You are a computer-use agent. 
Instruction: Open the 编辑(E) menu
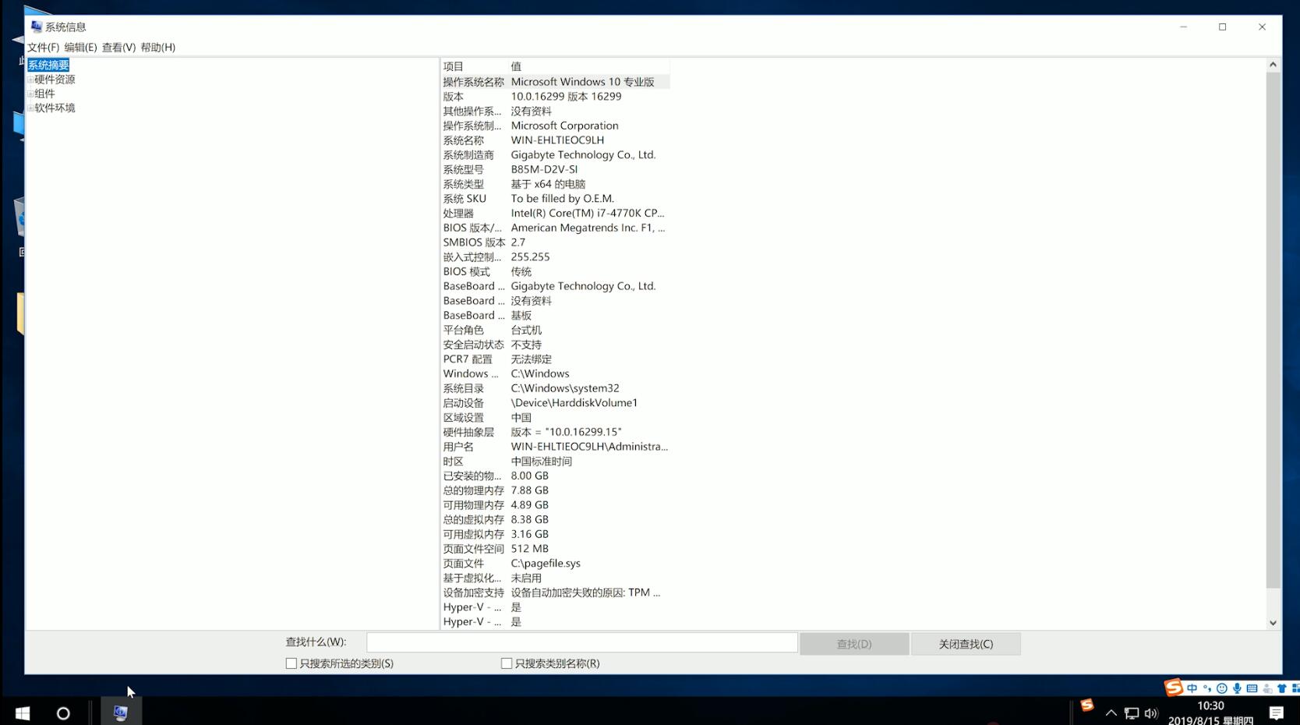(x=80, y=48)
